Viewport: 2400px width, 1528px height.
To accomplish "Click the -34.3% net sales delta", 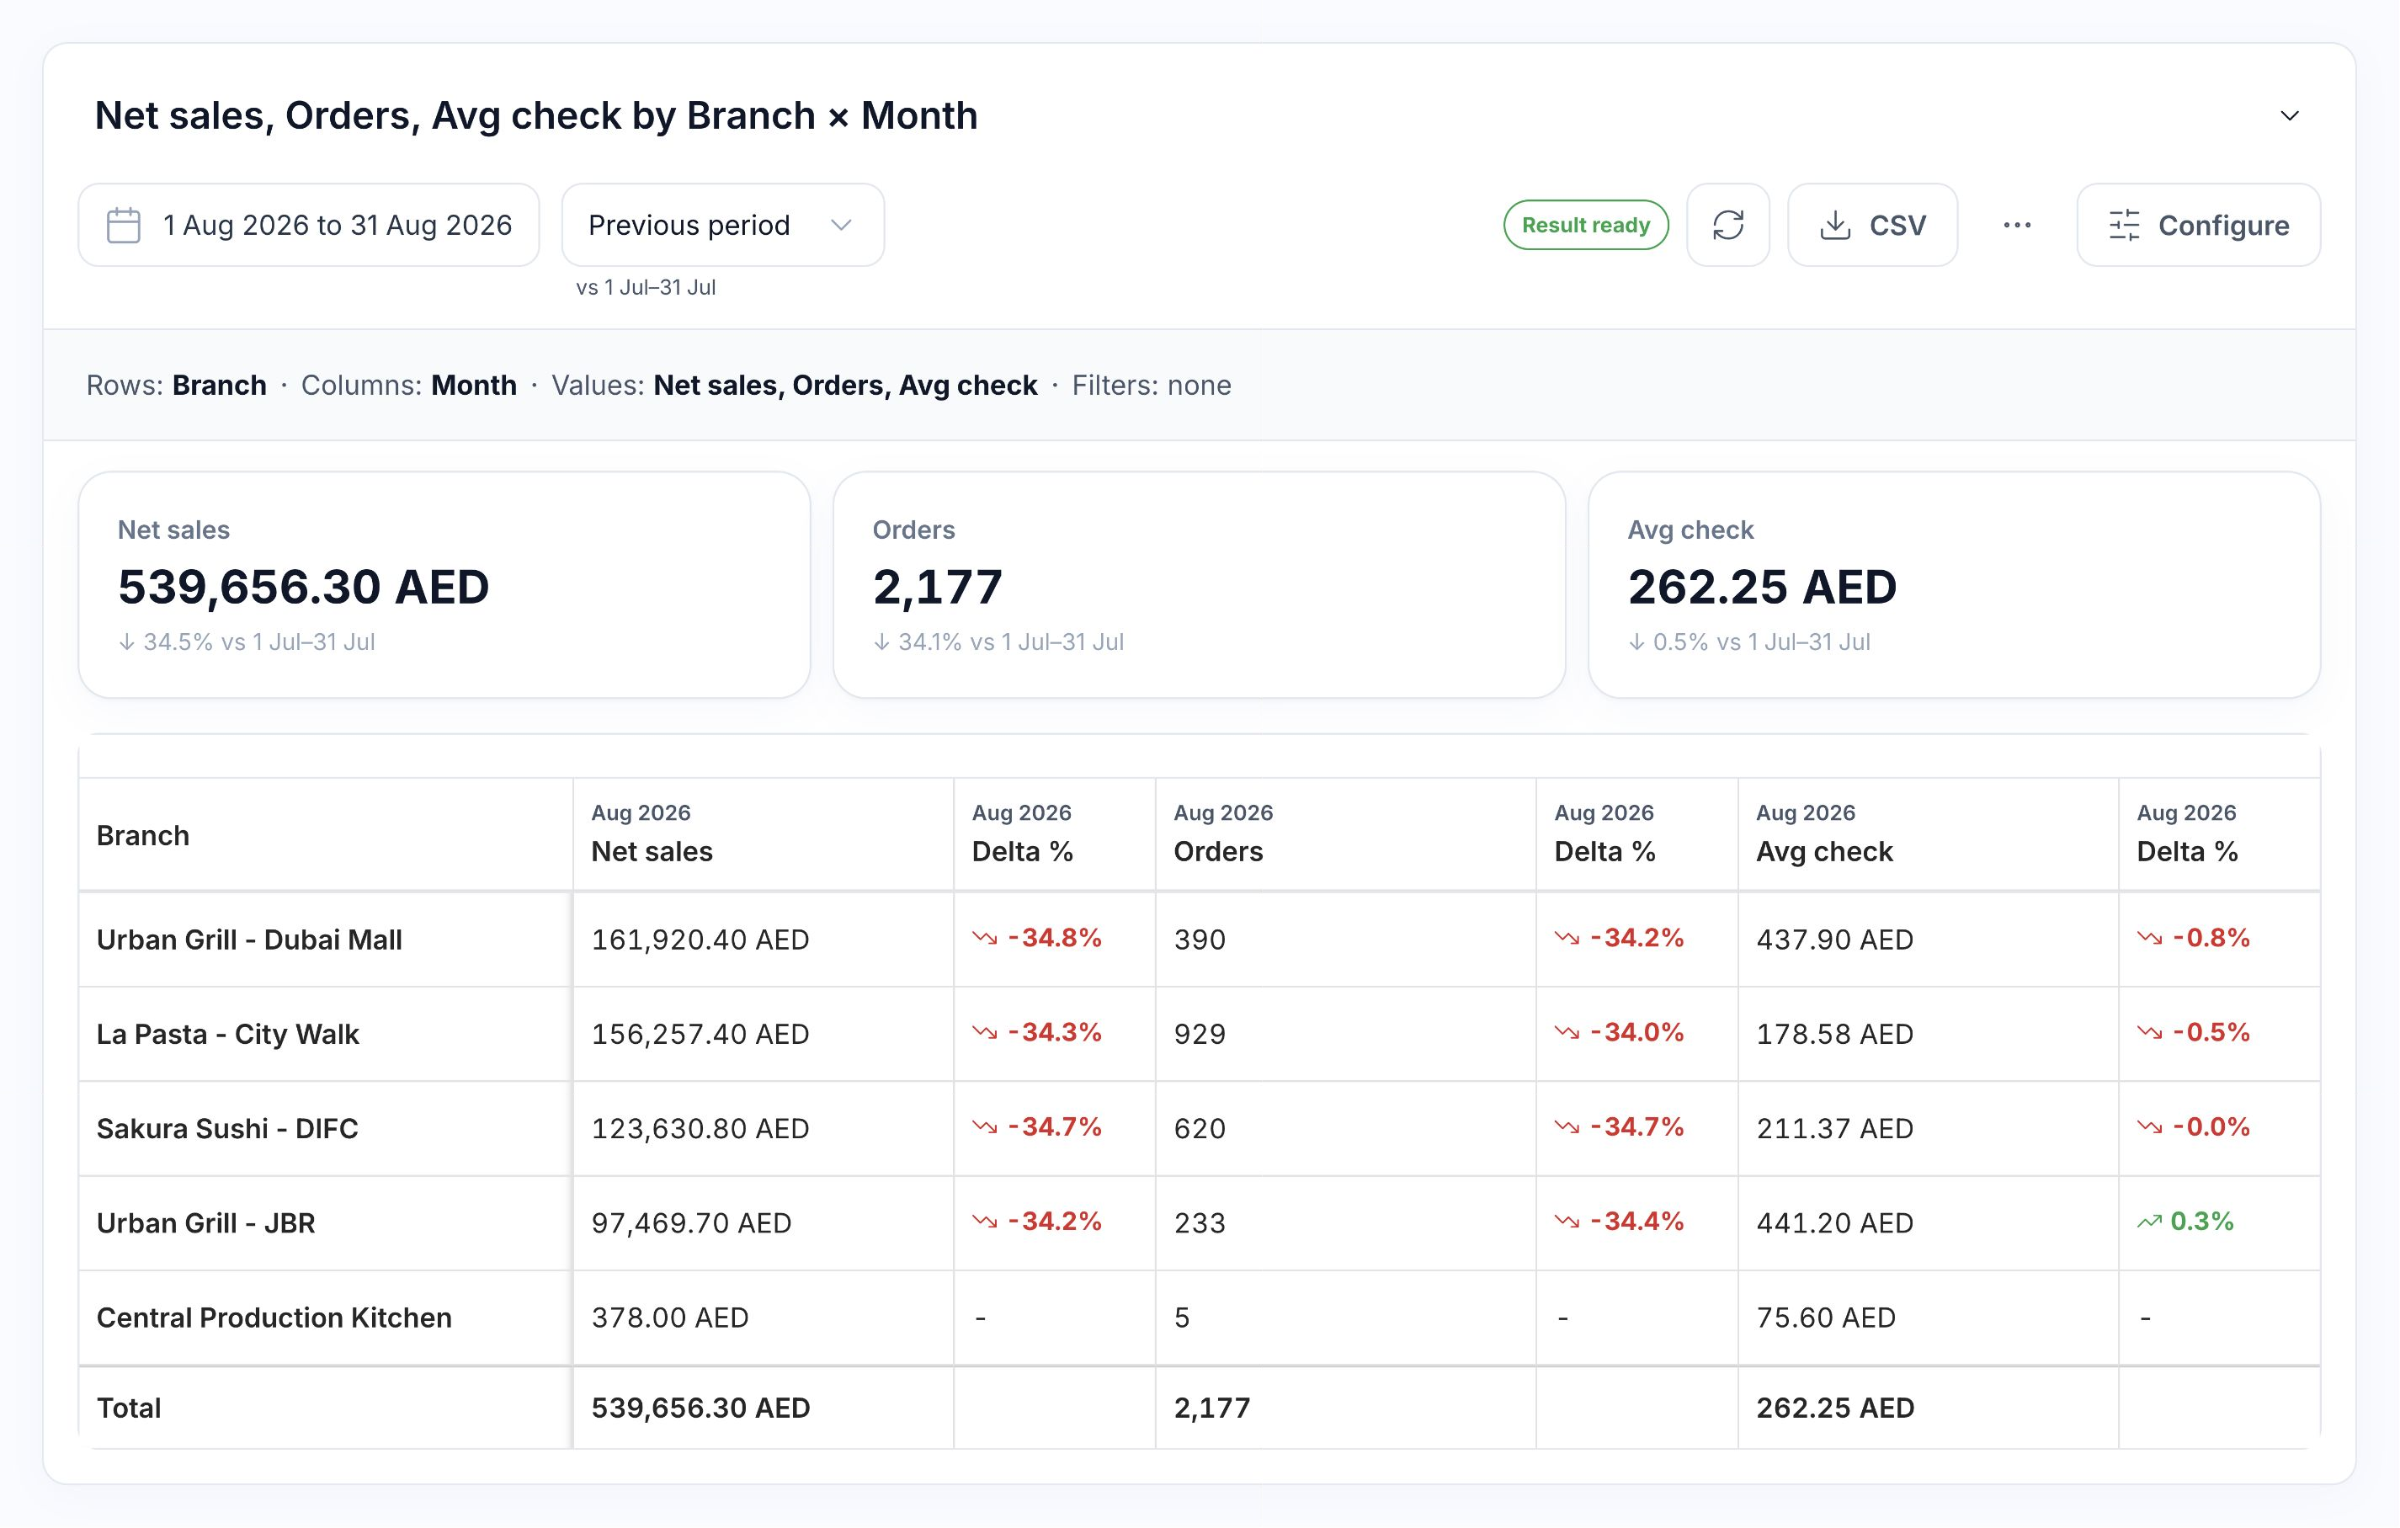I will click(1038, 1033).
